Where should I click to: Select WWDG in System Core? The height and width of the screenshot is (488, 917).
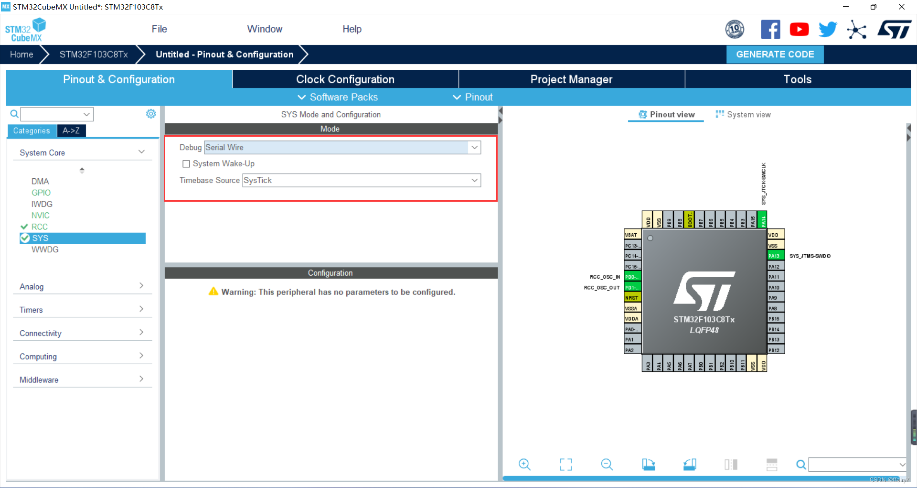tap(45, 249)
